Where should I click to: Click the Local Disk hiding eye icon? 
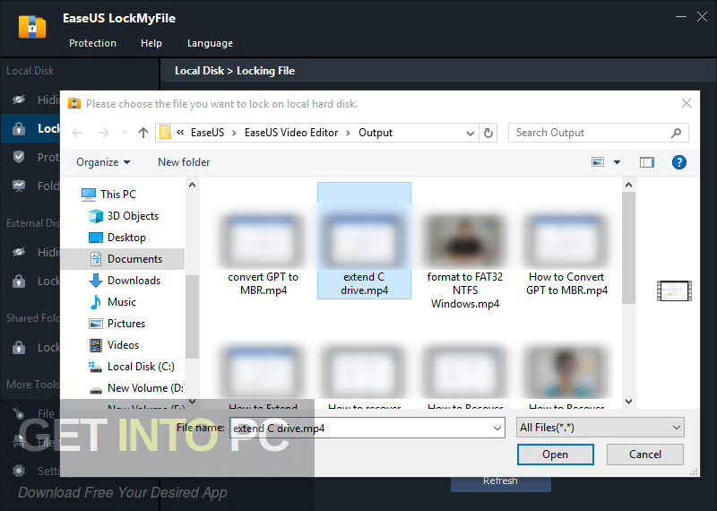(x=19, y=100)
